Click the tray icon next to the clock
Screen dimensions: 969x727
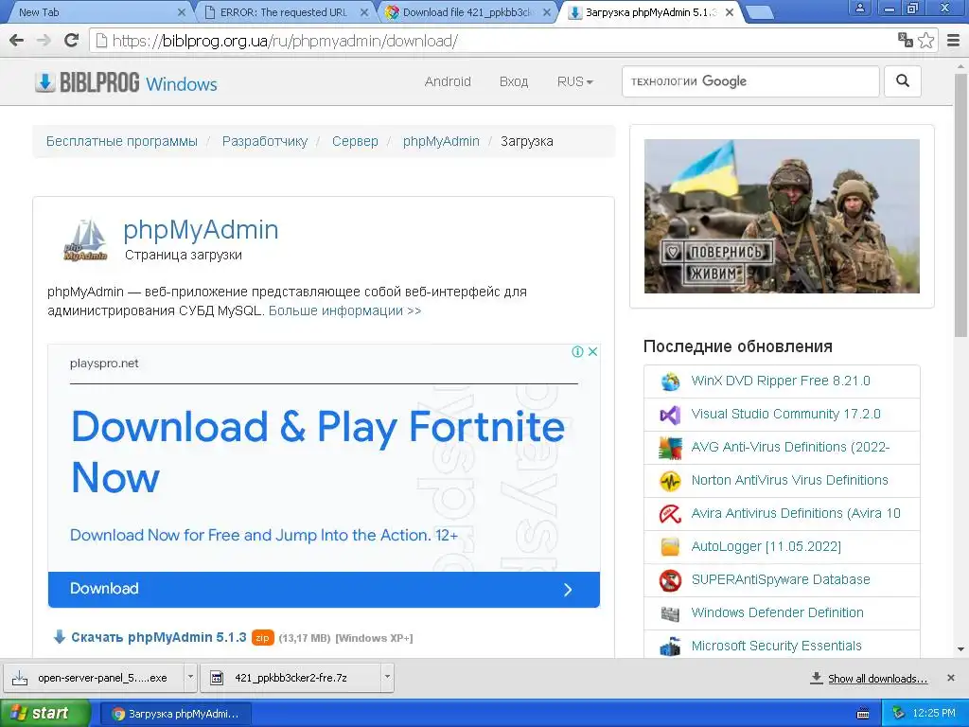click(899, 714)
